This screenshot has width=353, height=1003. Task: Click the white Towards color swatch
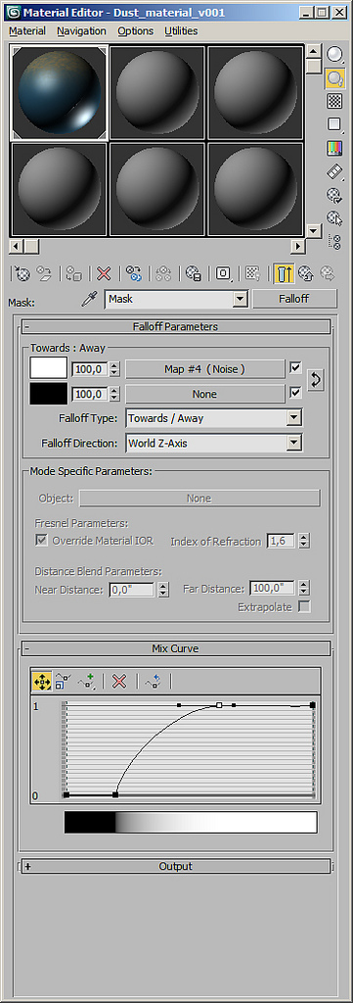(48, 368)
